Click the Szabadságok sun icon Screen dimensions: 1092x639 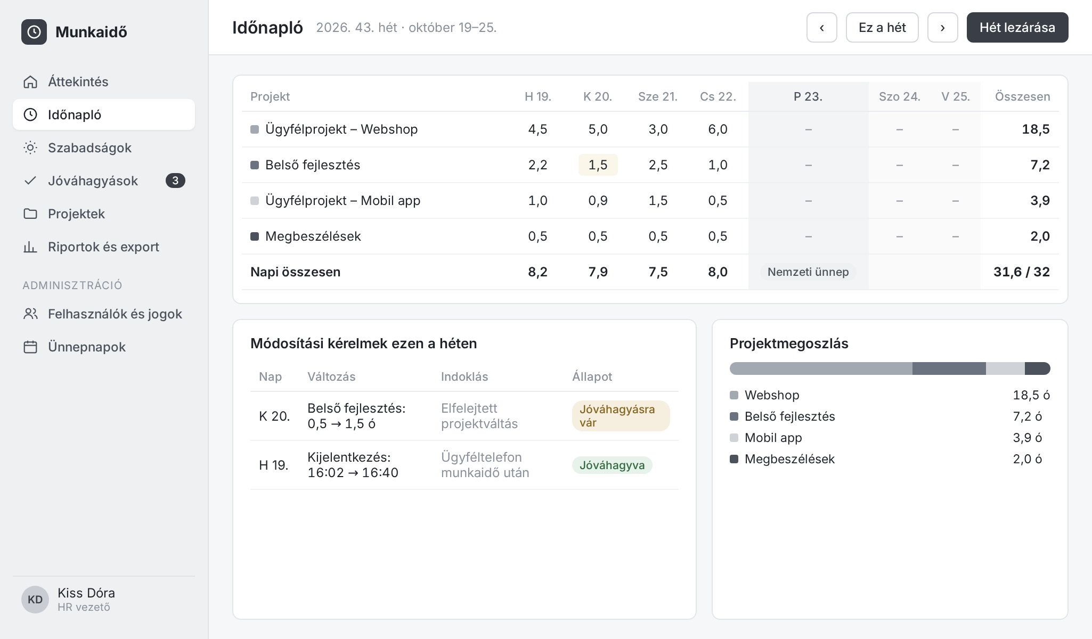[30, 148]
